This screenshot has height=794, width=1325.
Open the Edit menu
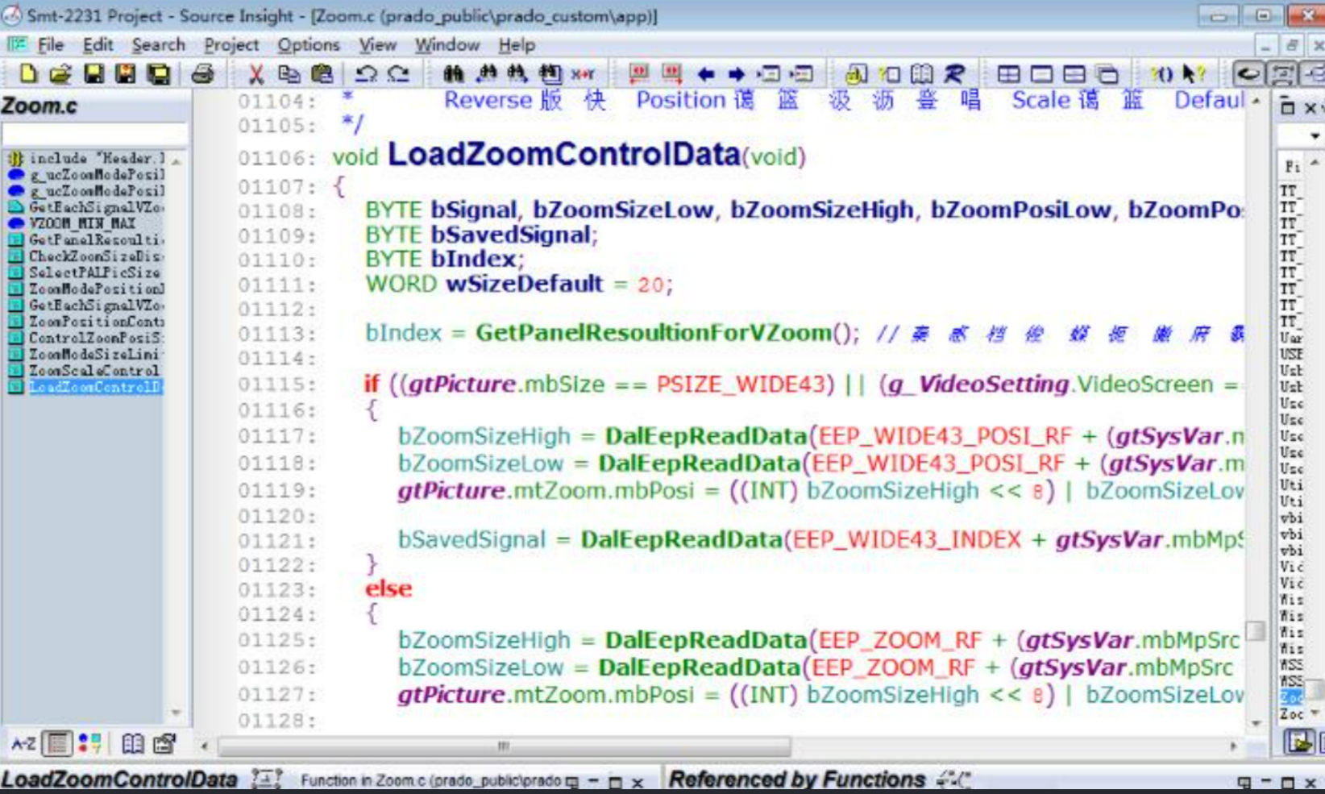(98, 45)
